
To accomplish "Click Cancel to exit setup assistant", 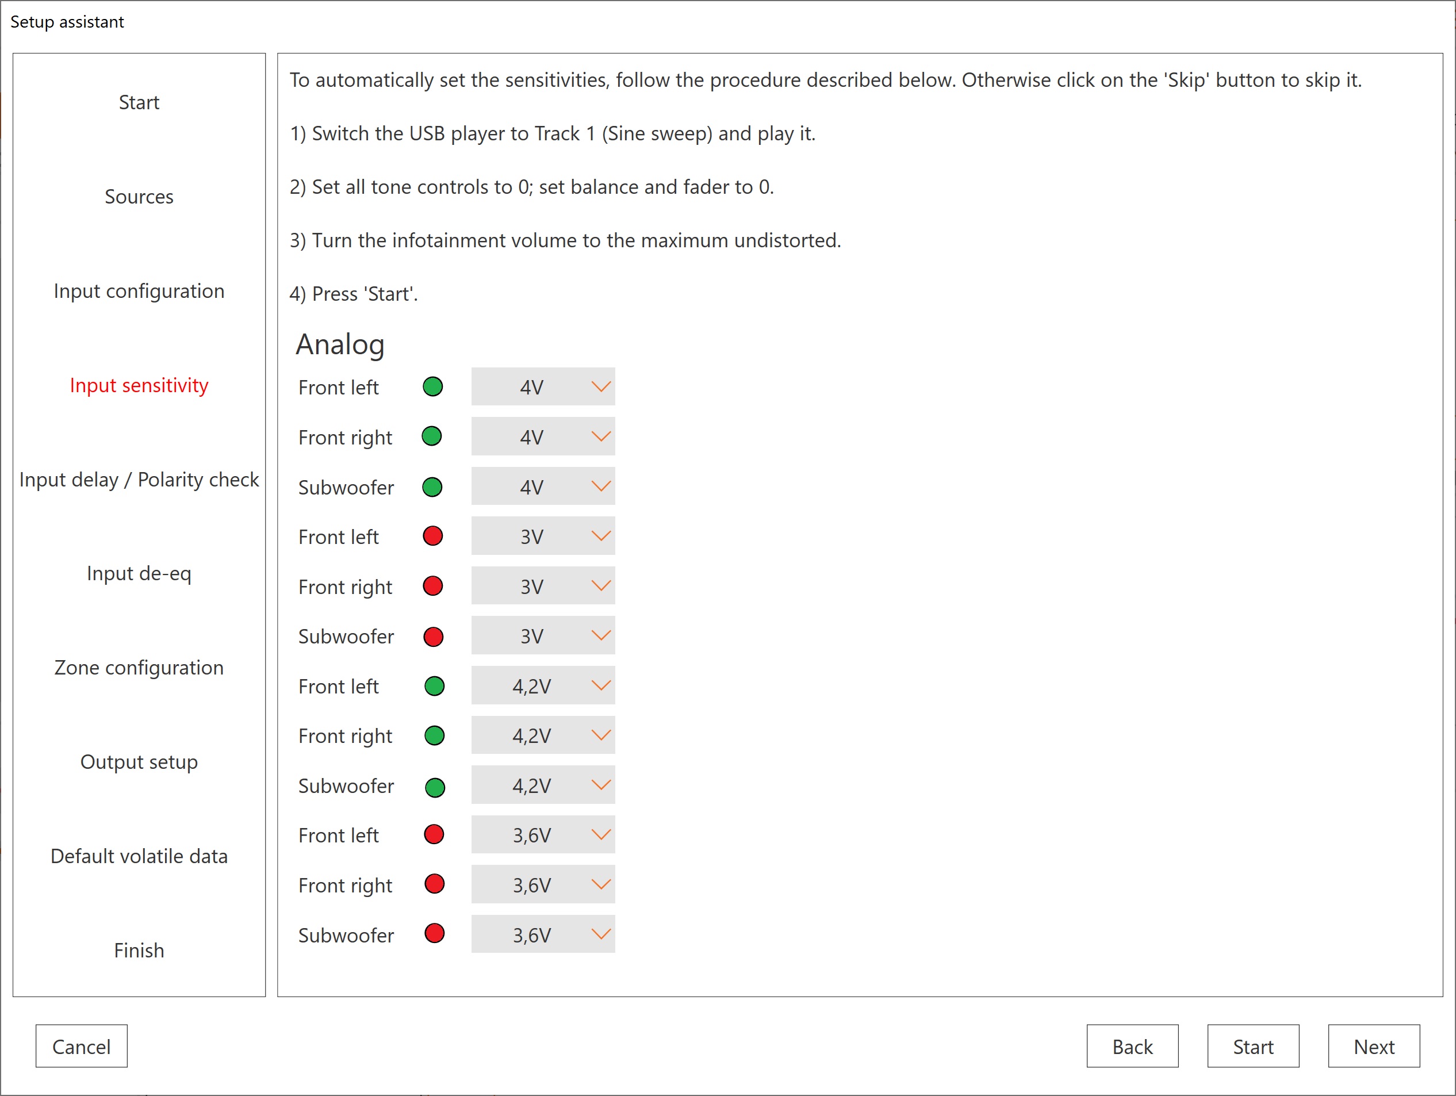I will (82, 1046).
